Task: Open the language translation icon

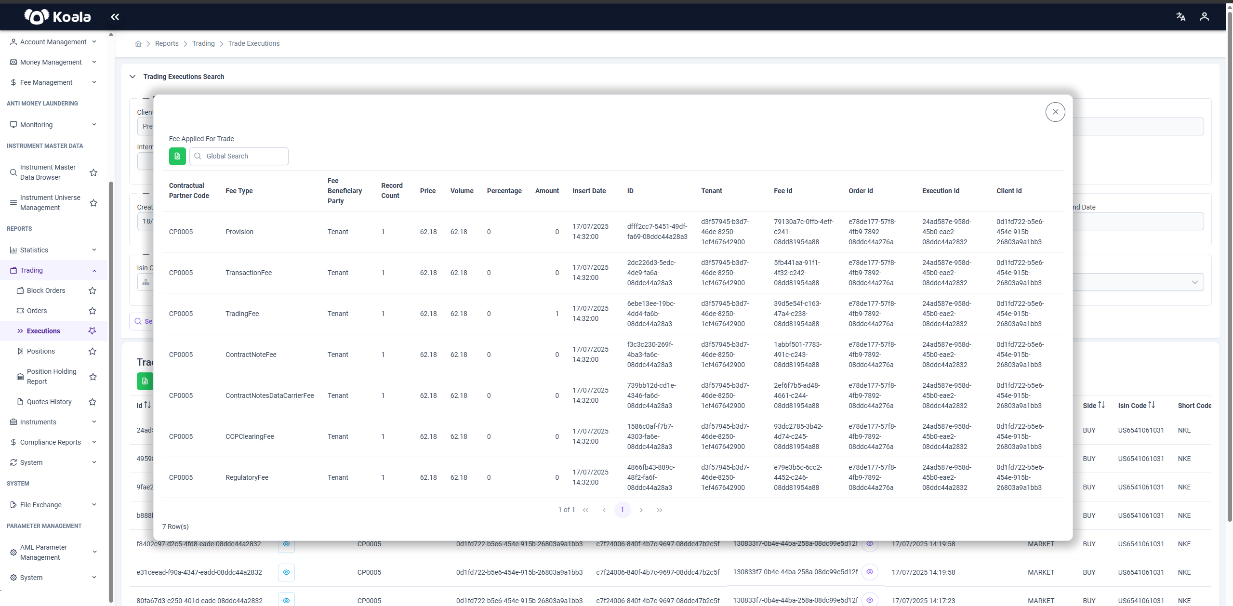Action: pyautogui.click(x=1180, y=17)
